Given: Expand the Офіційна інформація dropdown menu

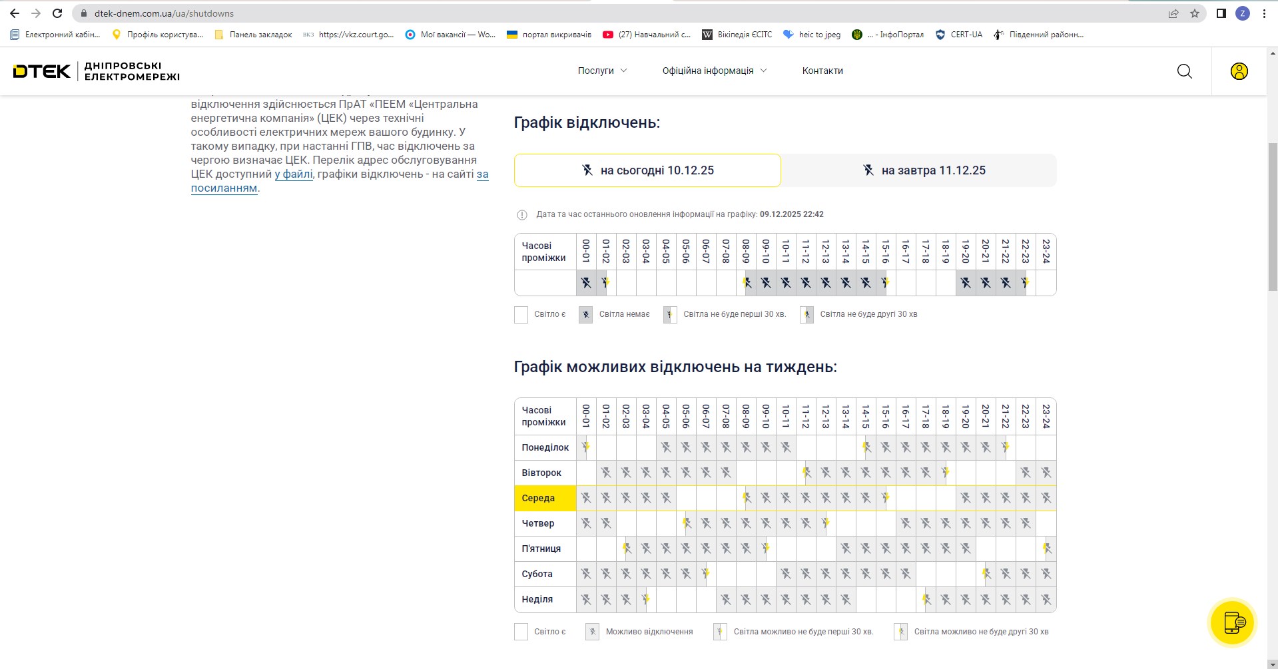Looking at the screenshot, I should click(x=714, y=71).
